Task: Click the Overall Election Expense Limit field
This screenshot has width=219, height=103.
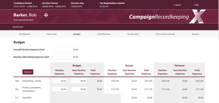Action: (66, 50)
